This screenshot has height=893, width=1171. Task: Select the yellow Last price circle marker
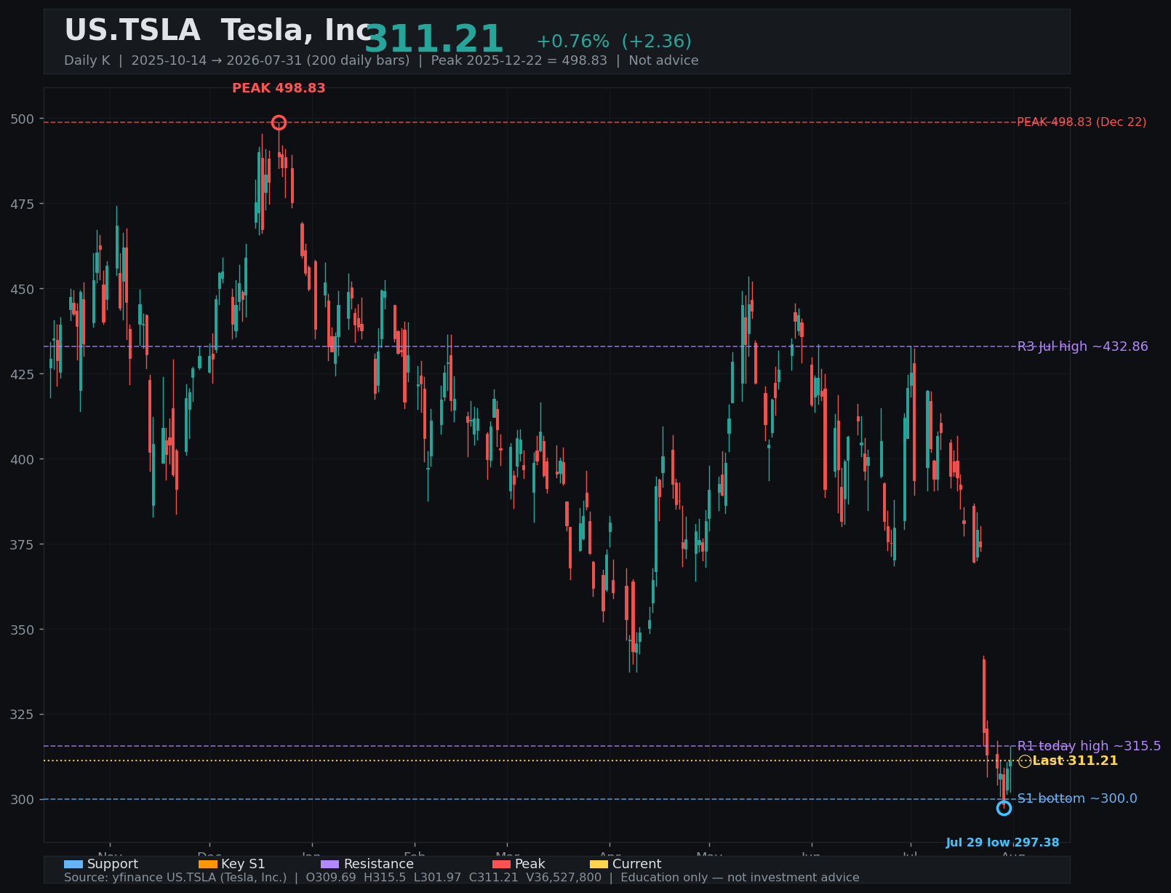click(1025, 761)
